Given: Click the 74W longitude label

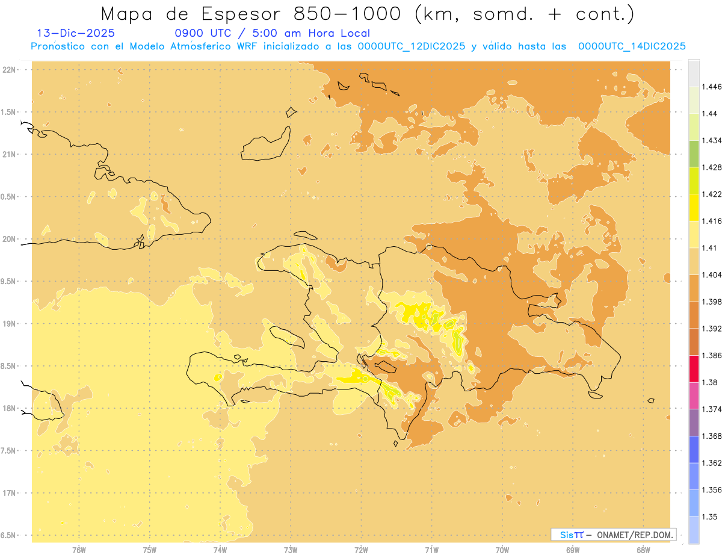Looking at the screenshot, I should 220,550.
